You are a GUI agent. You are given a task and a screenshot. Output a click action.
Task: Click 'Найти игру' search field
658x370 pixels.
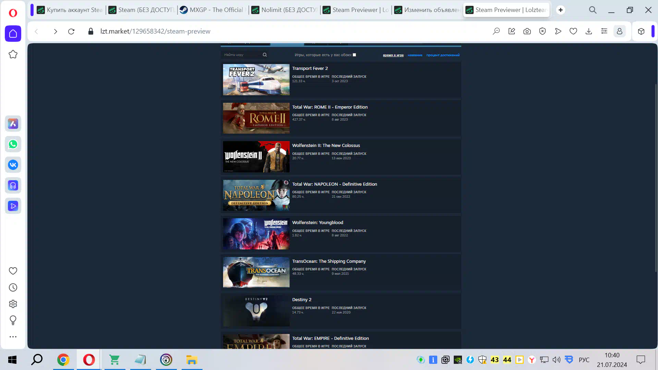click(242, 55)
